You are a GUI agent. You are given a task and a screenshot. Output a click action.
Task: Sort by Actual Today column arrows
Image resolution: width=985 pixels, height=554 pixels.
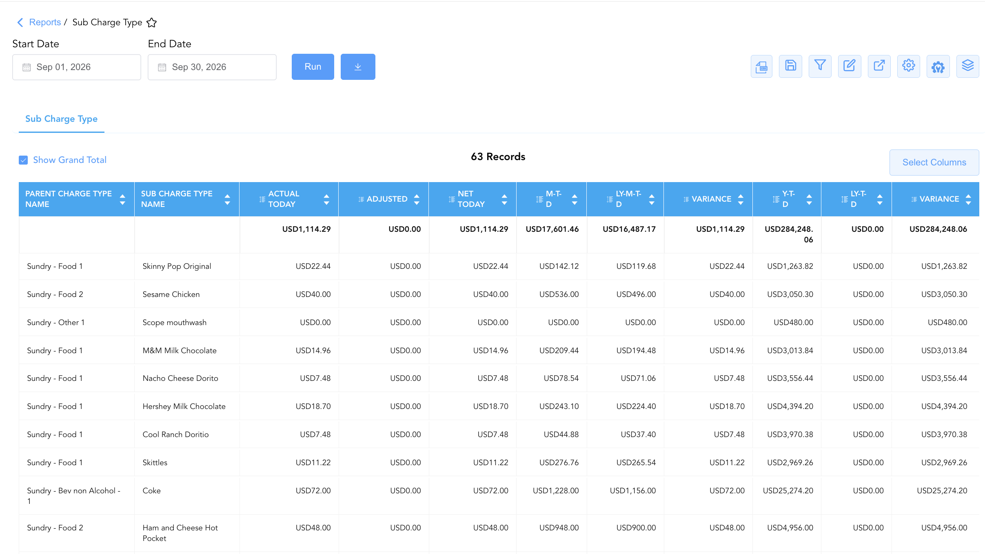pyautogui.click(x=326, y=199)
